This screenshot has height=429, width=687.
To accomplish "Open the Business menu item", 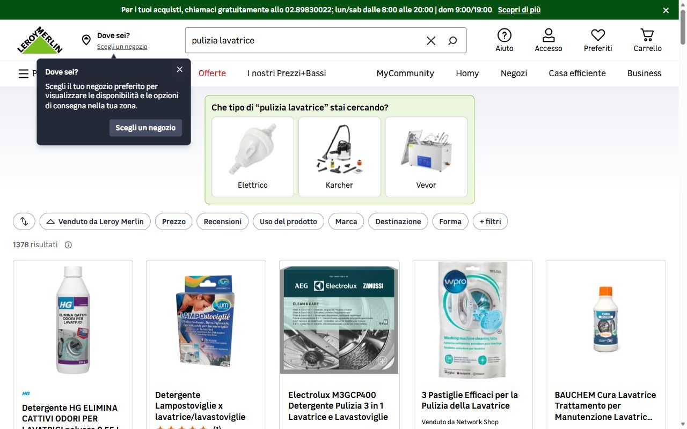I will (645, 73).
